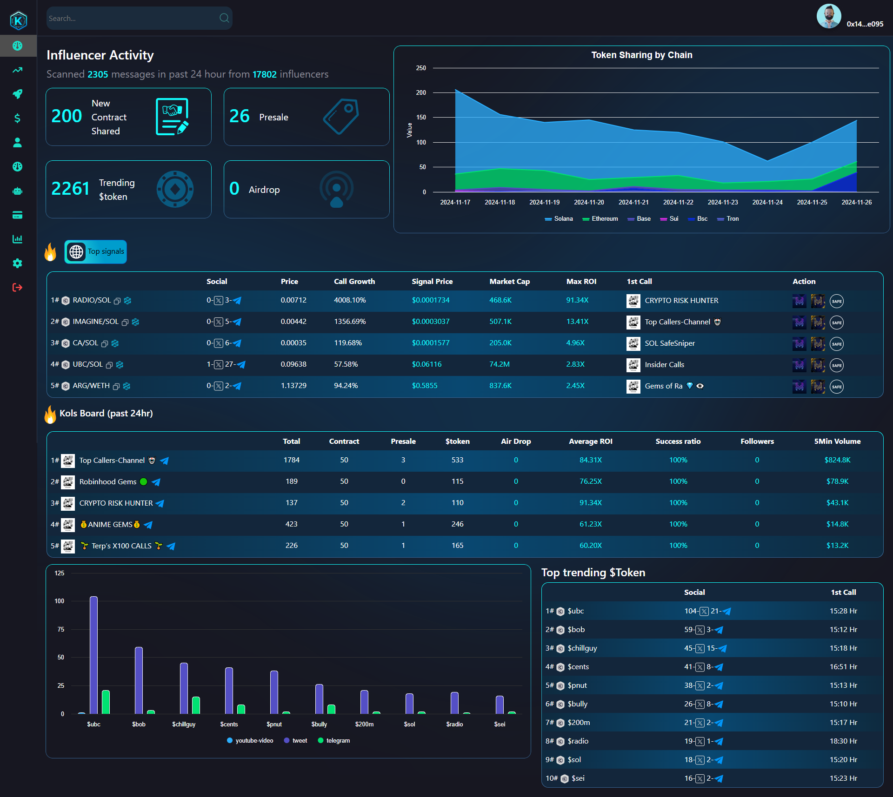Copy the RADIO/SOL contract address icon
The width and height of the screenshot is (893, 797).
(x=117, y=301)
